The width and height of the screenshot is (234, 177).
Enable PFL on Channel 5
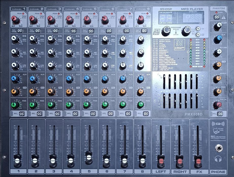tap(93, 114)
